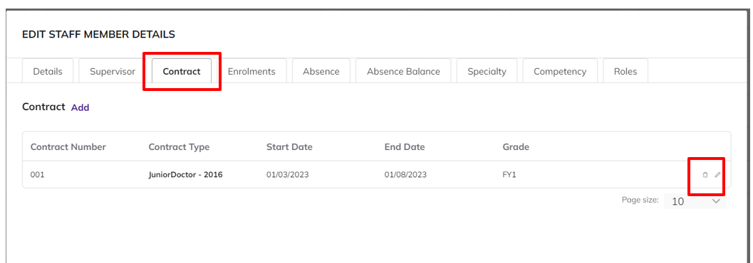The image size is (753, 263).
Task: Show the Roles tab
Action: (x=625, y=71)
